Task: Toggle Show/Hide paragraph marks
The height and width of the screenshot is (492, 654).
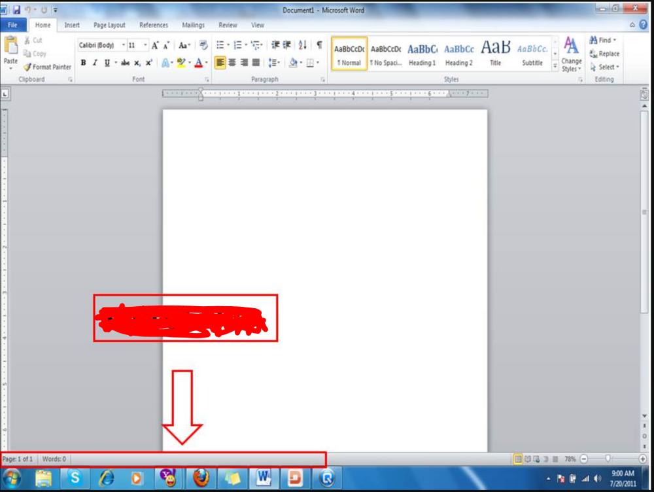Action: [319, 45]
